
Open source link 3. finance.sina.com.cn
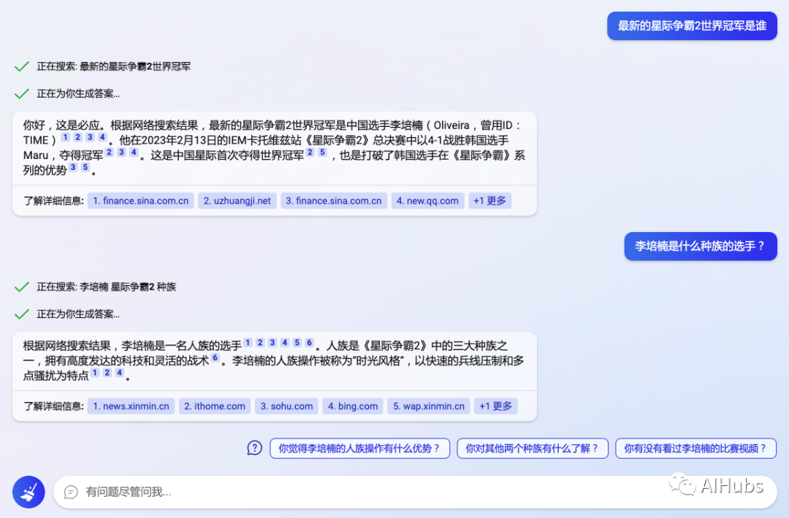[334, 201]
